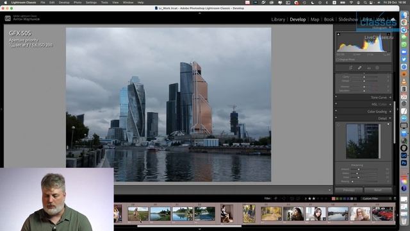The width and height of the screenshot is (410, 231).
Task: Expand the Tone Curve panel
Action: [x=390, y=98]
